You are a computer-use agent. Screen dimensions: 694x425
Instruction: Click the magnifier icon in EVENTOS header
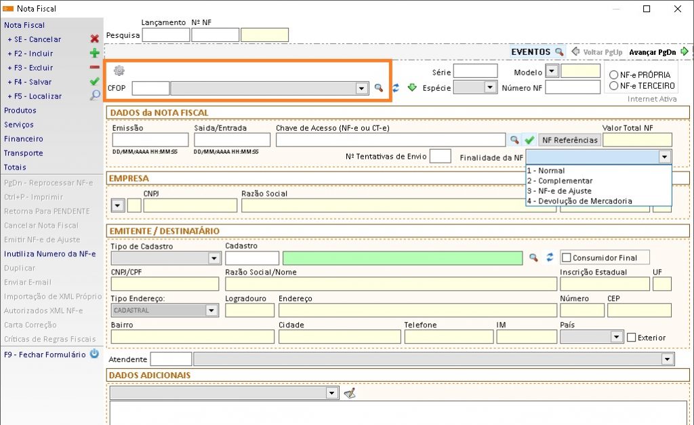tap(559, 52)
